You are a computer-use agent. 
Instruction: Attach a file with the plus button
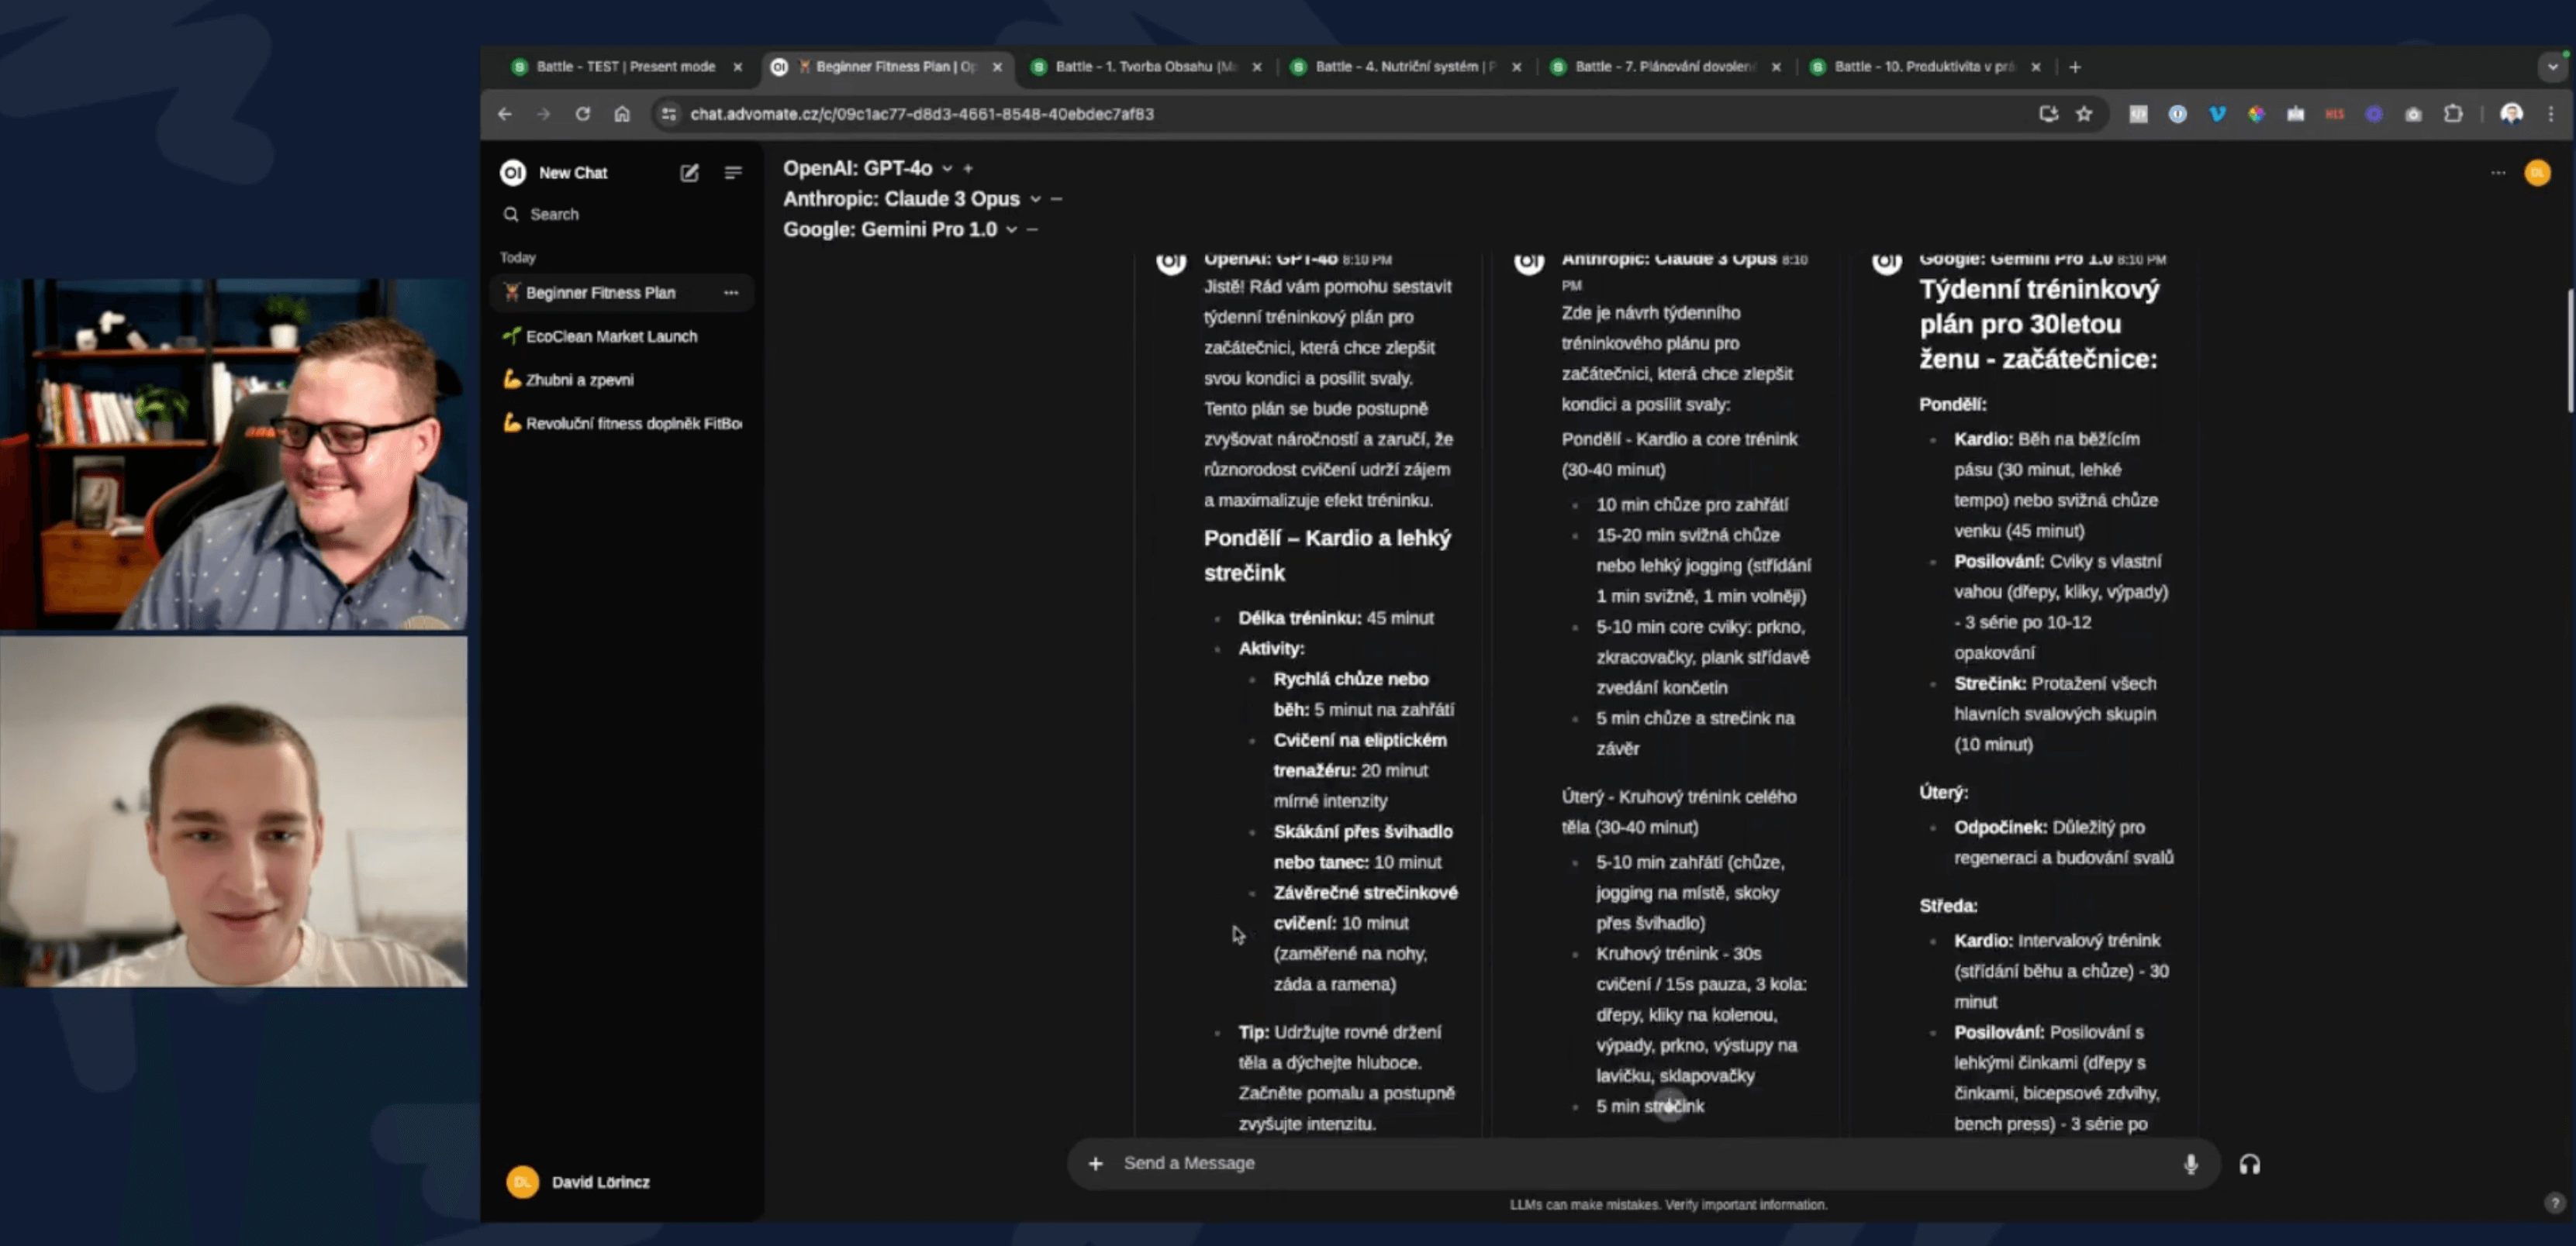click(x=1096, y=1163)
